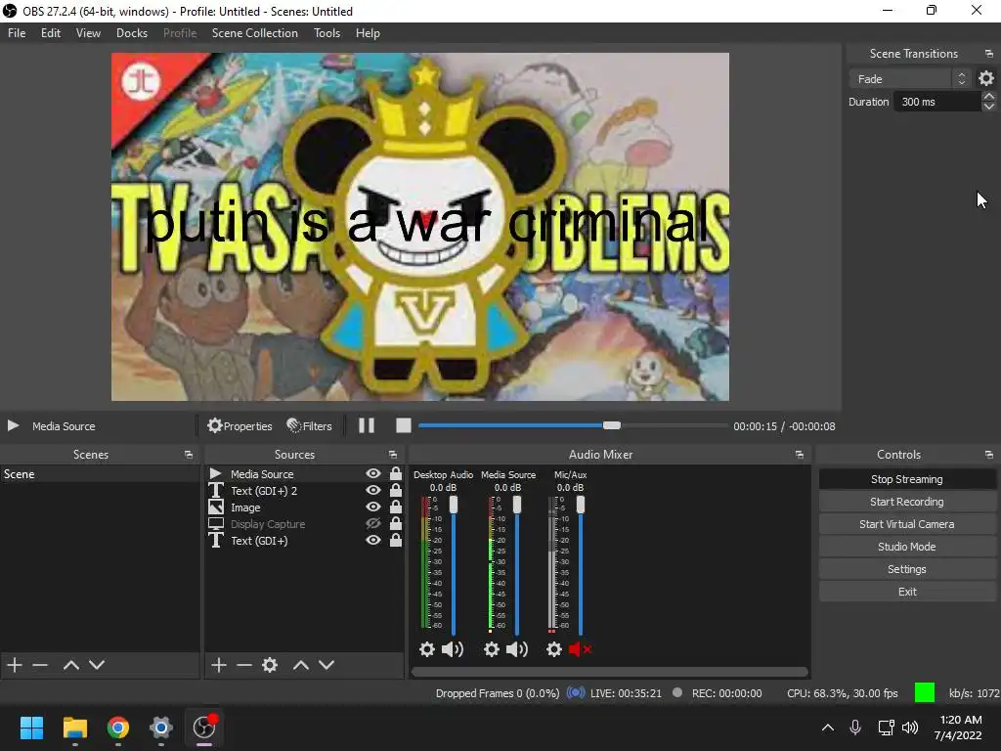Screen dimensions: 1001x751
Task: Stop the media source playback
Action: pos(404,426)
